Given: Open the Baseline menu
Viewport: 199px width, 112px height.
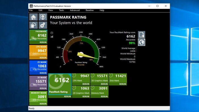Looking at the screenshot, I should pos(90,10).
